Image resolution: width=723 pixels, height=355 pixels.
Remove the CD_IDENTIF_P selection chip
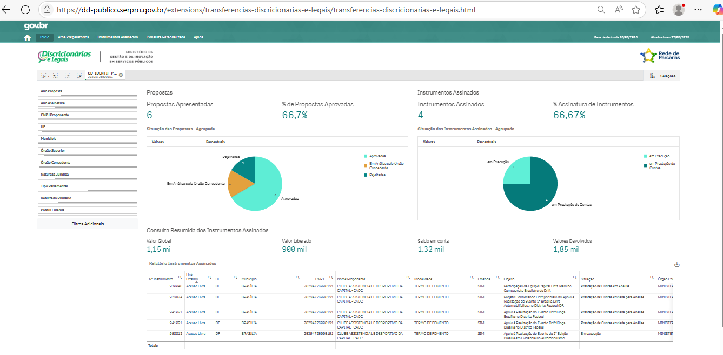121,75
